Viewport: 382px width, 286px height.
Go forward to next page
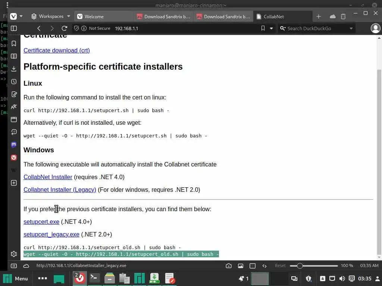coord(51,28)
